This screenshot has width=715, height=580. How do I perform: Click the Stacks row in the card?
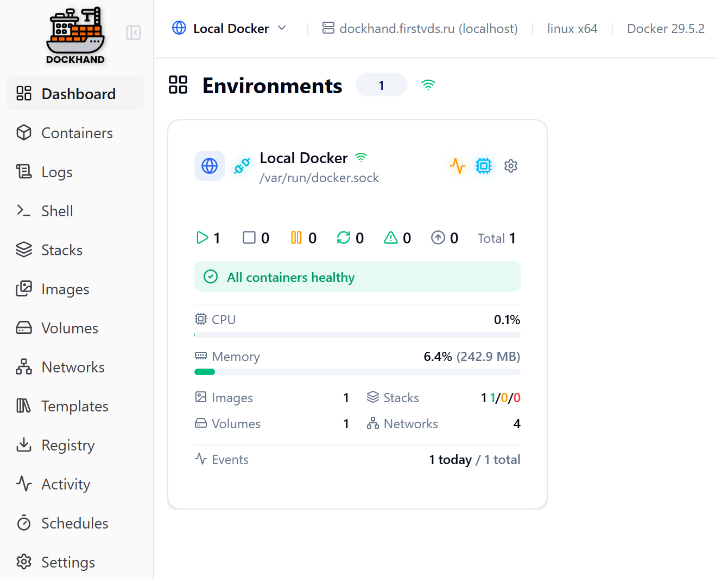click(x=444, y=398)
